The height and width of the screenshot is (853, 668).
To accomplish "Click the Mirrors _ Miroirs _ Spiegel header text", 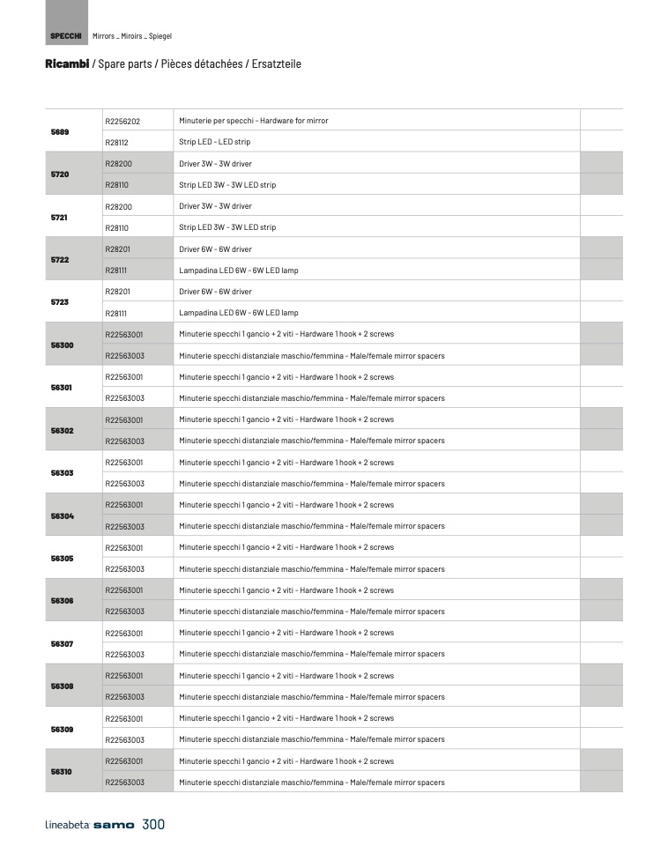I will coord(132,36).
